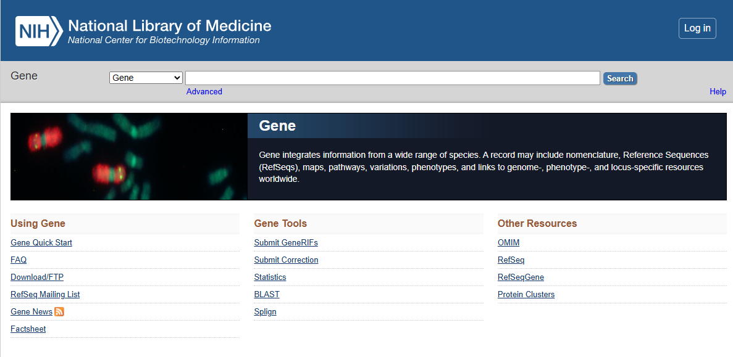
Task: Open the Gene News RSS feed icon
Action: [x=59, y=312]
